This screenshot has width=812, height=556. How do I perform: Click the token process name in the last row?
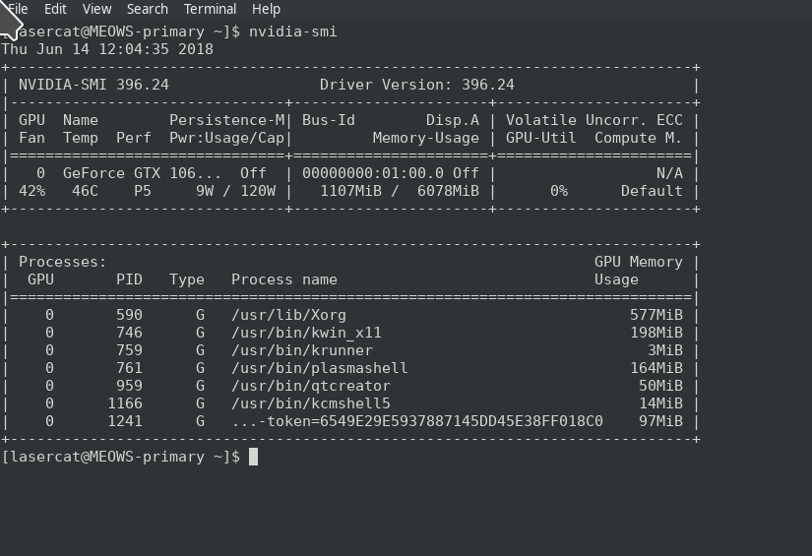coord(416,421)
